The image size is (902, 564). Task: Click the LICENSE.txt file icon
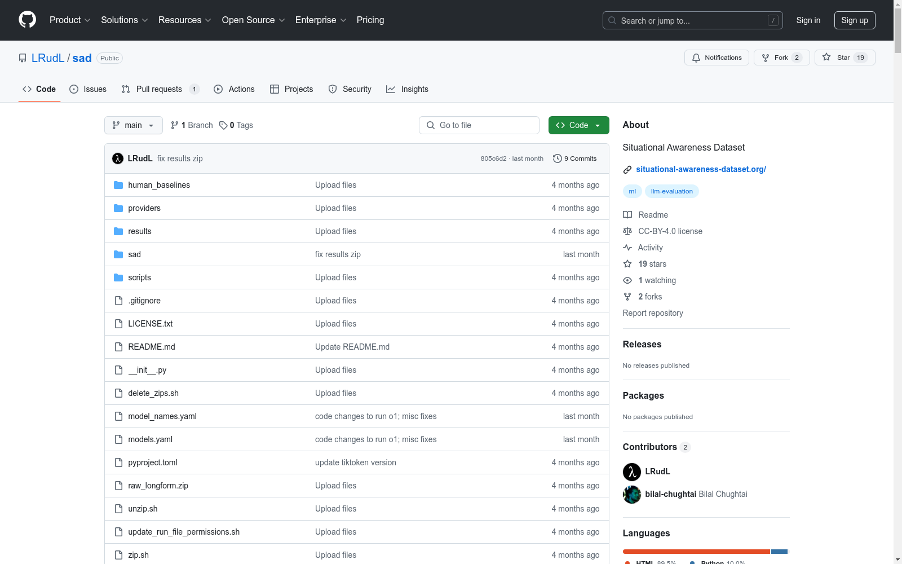pyautogui.click(x=118, y=324)
